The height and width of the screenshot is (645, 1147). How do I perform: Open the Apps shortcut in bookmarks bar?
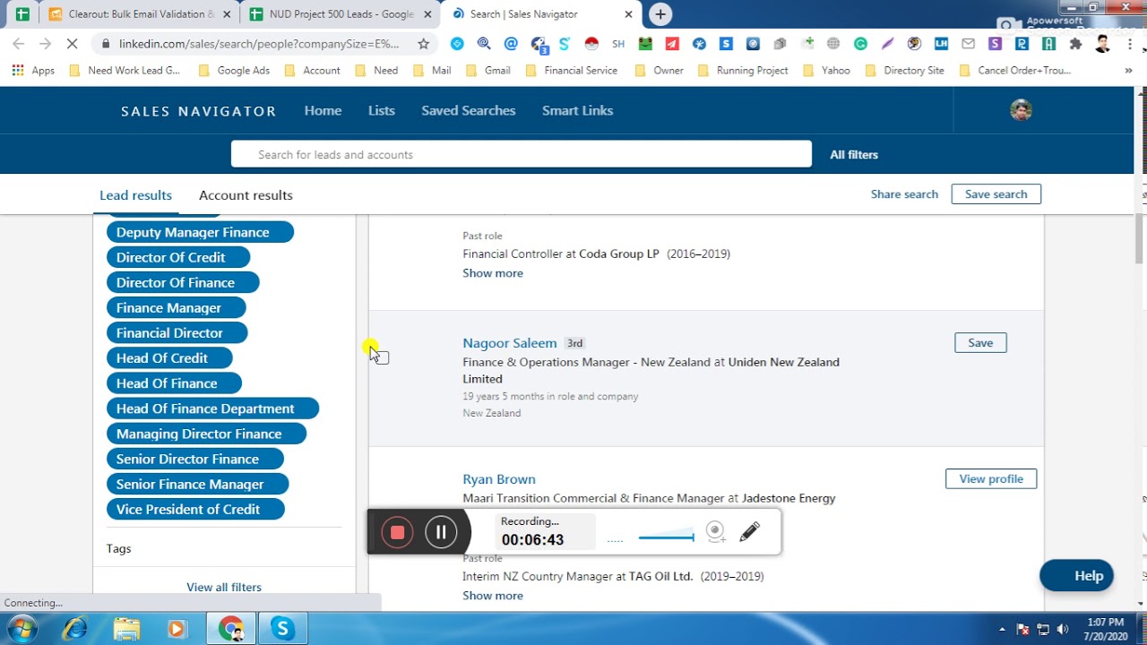[33, 70]
